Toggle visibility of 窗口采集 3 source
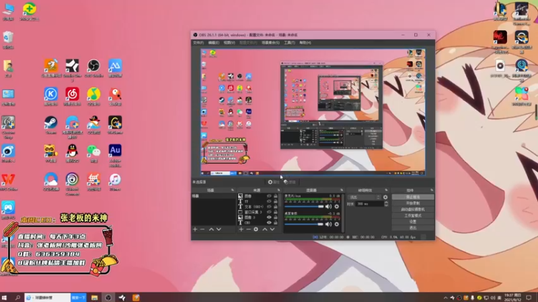 pyautogui.click(x=269, y=212)
